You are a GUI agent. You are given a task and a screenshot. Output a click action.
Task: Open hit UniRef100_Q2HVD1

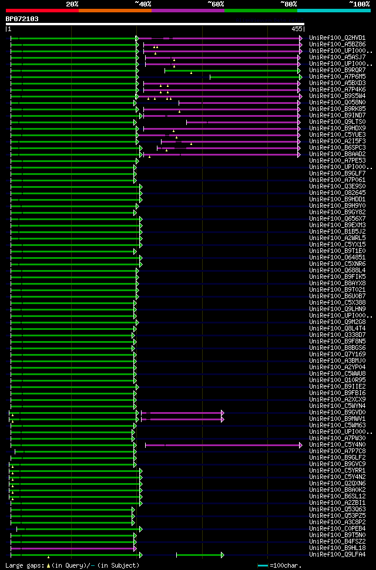pos(337,38)
